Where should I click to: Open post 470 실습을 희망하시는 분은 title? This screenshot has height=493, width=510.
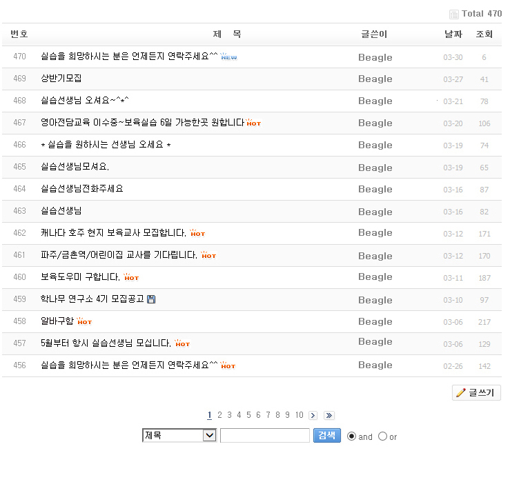coord(129,57)
